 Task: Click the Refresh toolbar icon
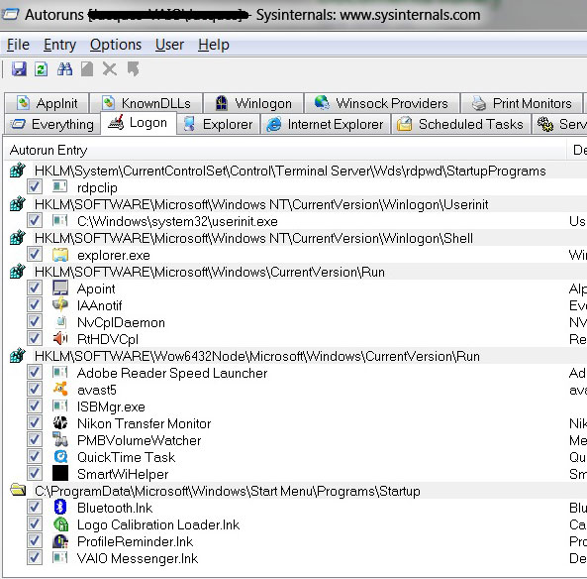tap(42, 69)
